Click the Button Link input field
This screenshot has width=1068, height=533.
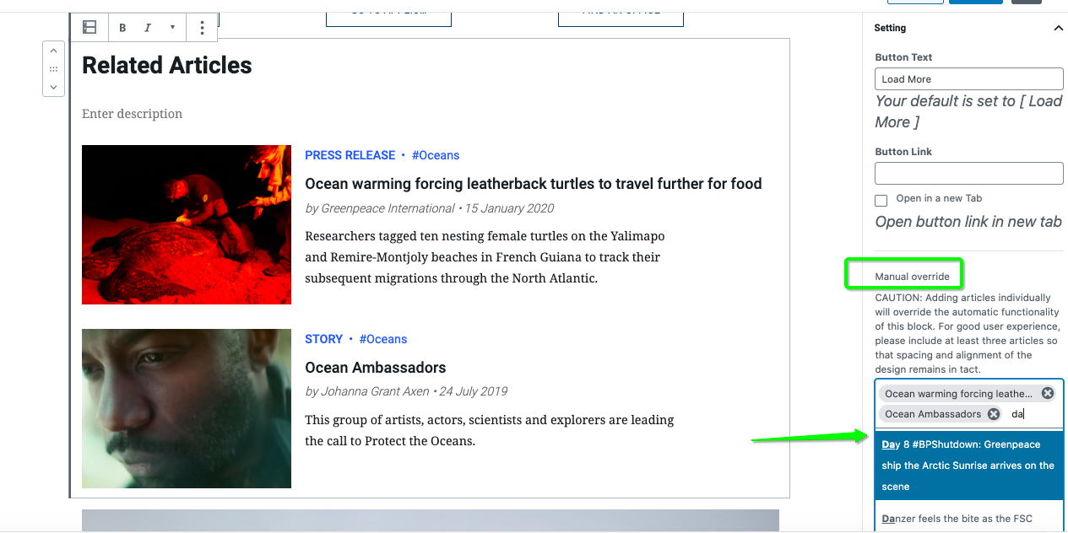(969, 173)
